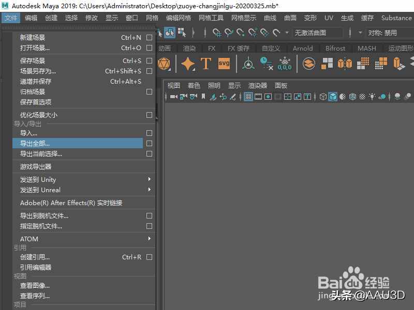Click the SVG import shelf icon
This screenshot has width=414, height=310.
[224, 64]
